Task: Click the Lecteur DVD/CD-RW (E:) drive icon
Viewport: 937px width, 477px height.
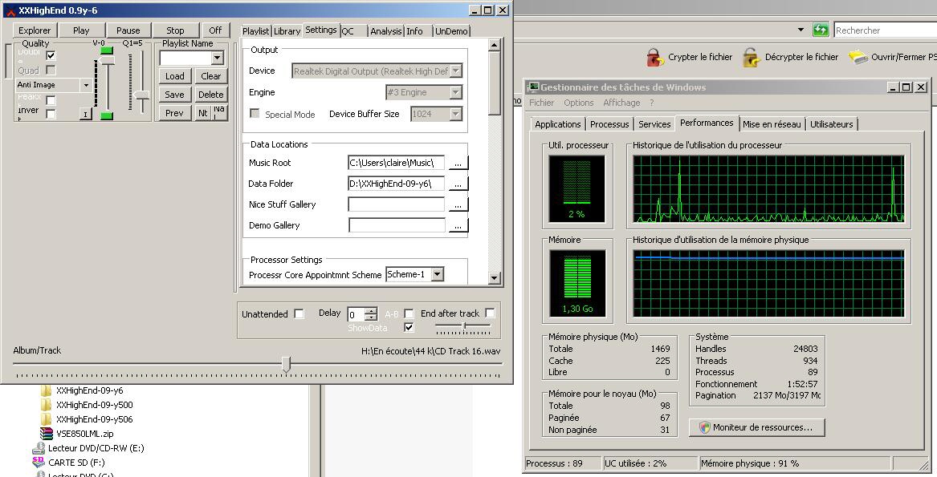Action: (x=39, y=448)
